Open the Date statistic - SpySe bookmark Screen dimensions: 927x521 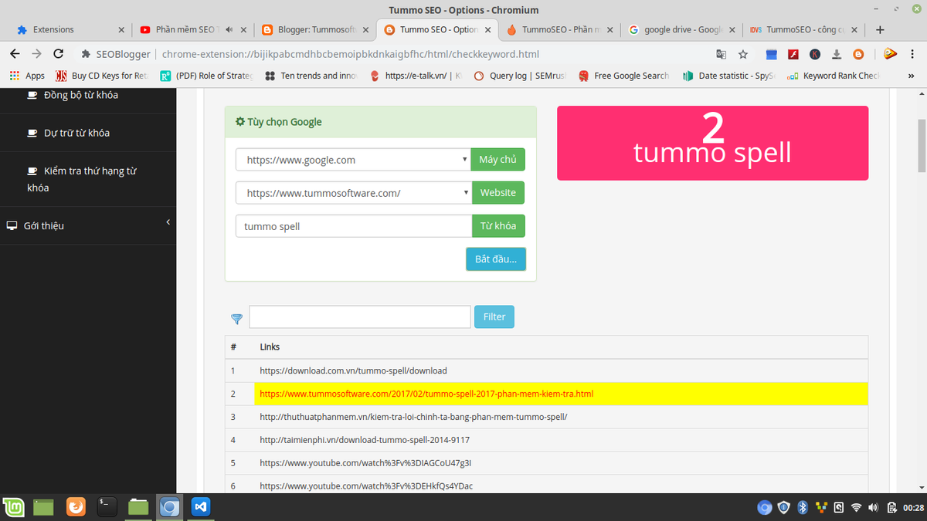(728, 76)
